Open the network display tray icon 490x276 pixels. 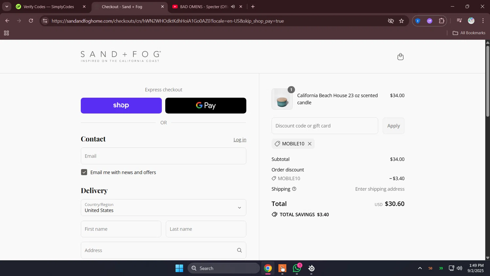(451, 268)
